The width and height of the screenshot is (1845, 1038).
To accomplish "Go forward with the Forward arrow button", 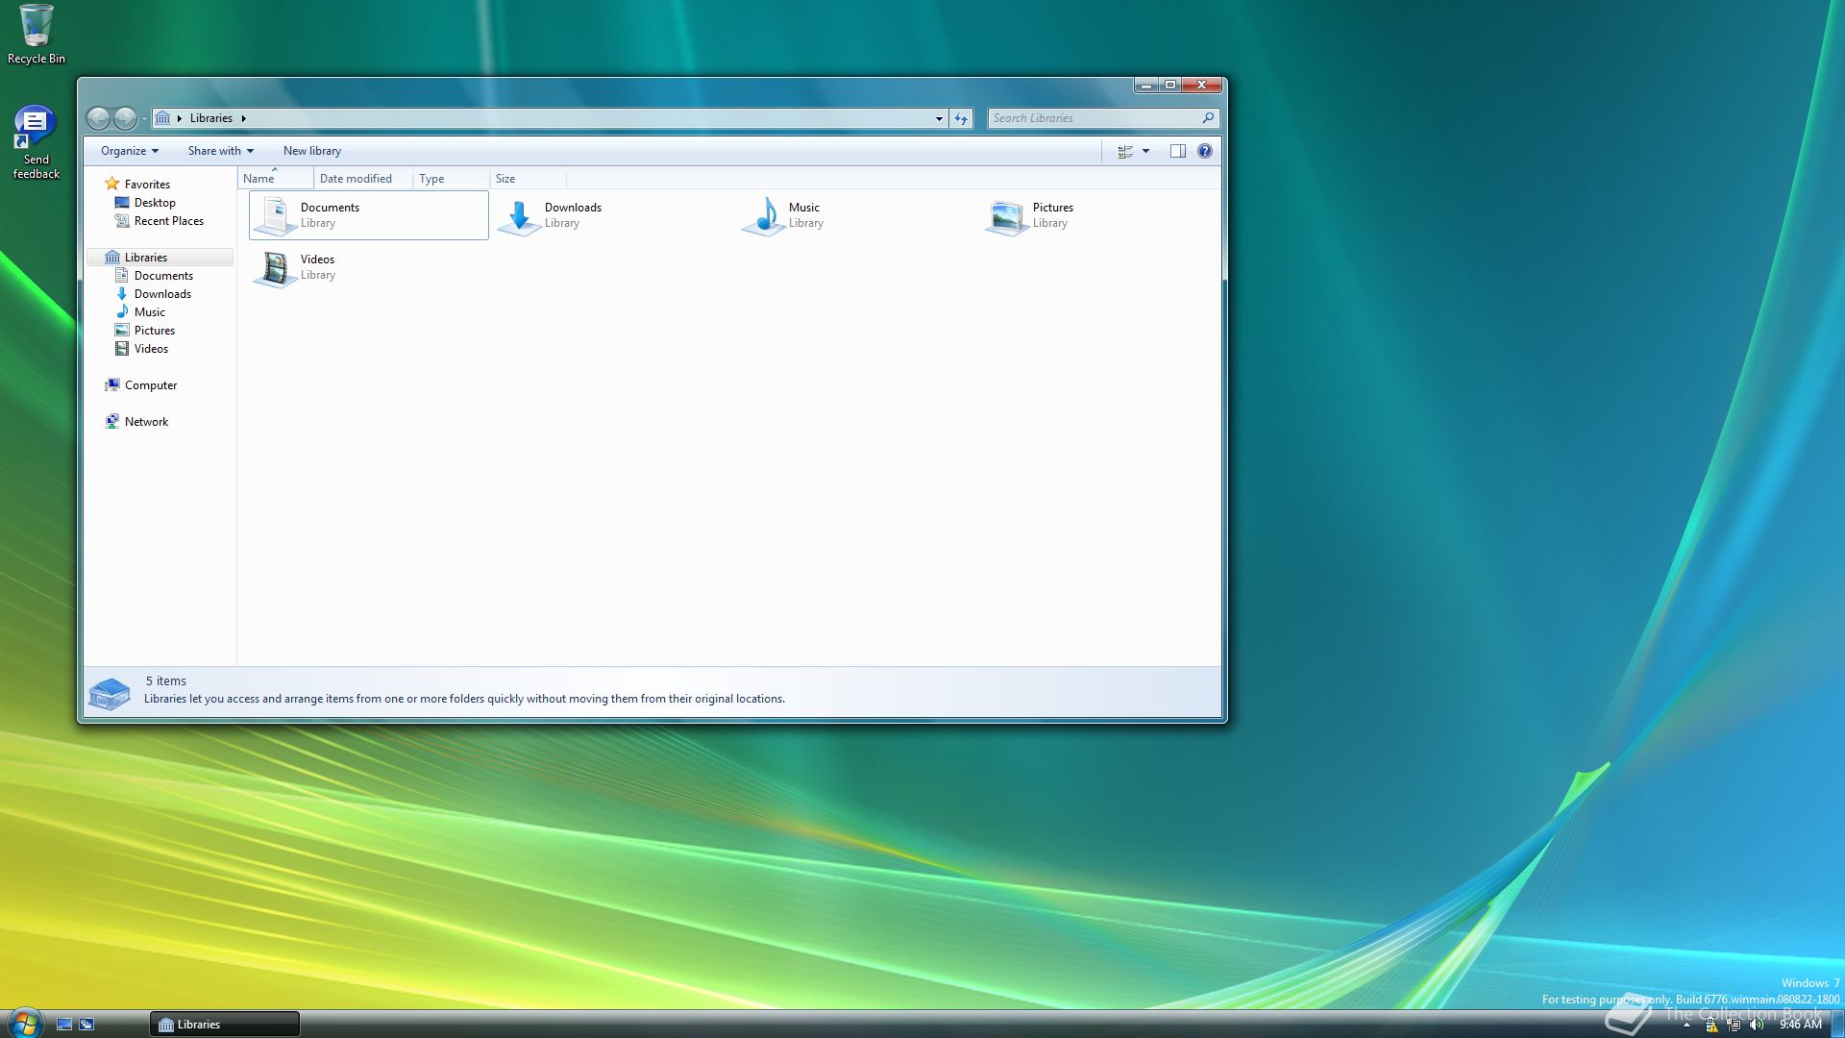I will [125, 118].
